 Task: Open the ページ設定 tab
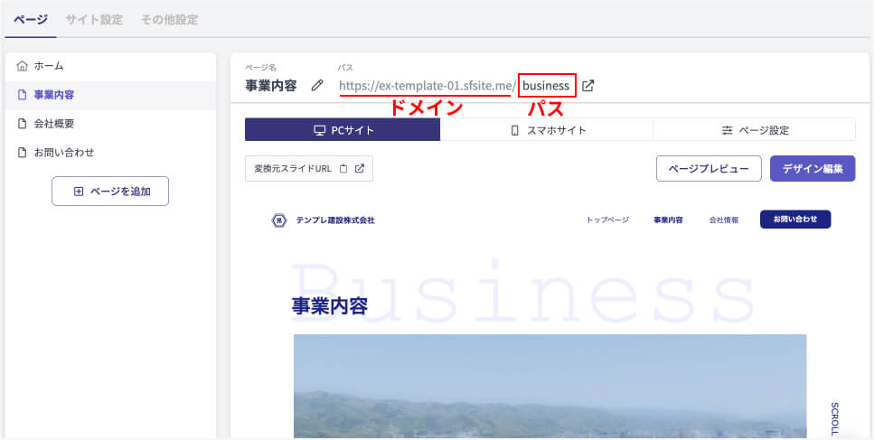[754, 130]
